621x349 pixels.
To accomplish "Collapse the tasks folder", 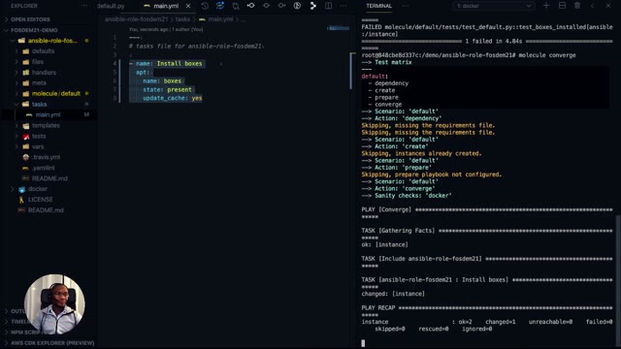I will pos(39,104).
